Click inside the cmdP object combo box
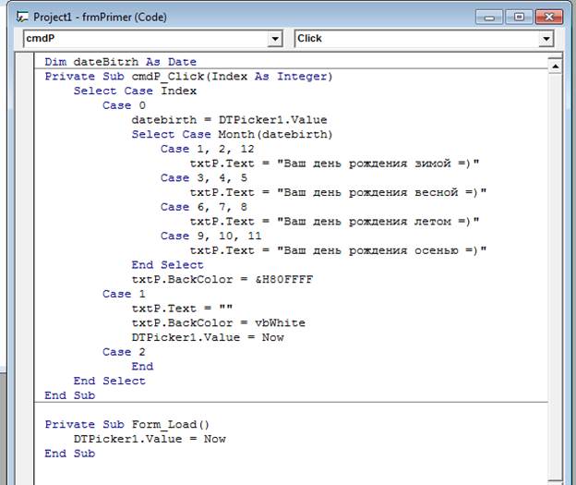Viewport: 576px width, 485px height. [146, 39]
